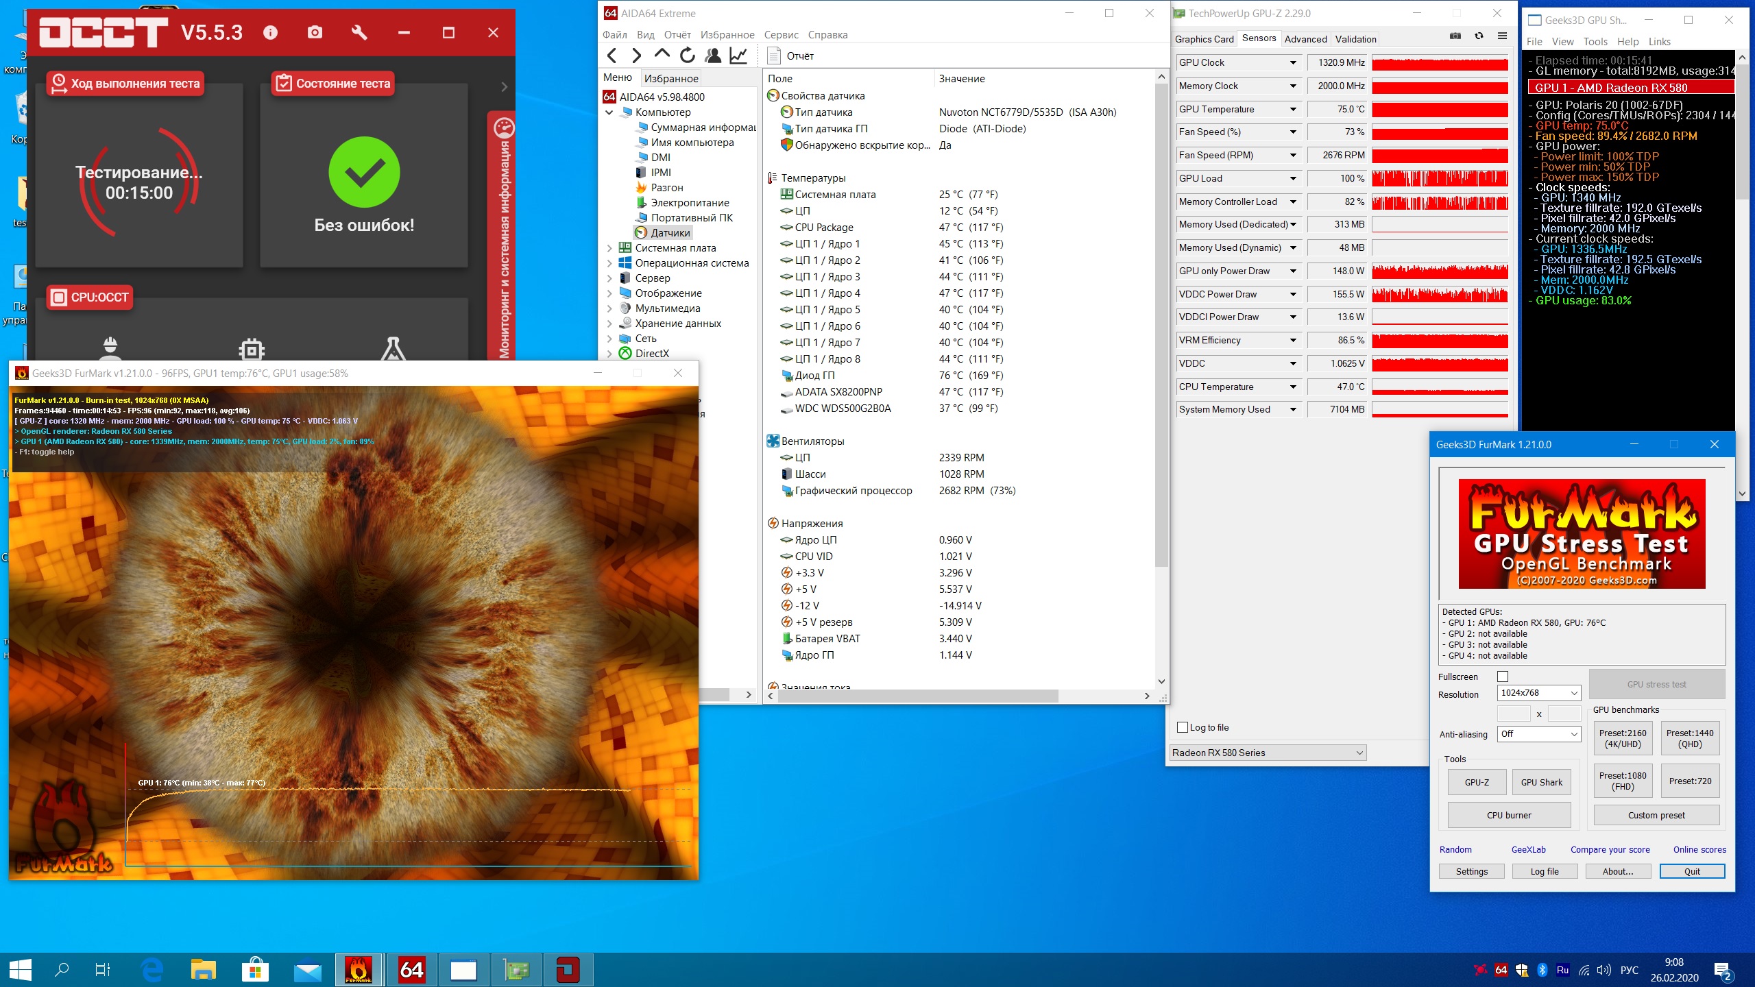
Task: Open Anti-aliasing dropdown in FurMark
Action: (x=1538, y=733)
